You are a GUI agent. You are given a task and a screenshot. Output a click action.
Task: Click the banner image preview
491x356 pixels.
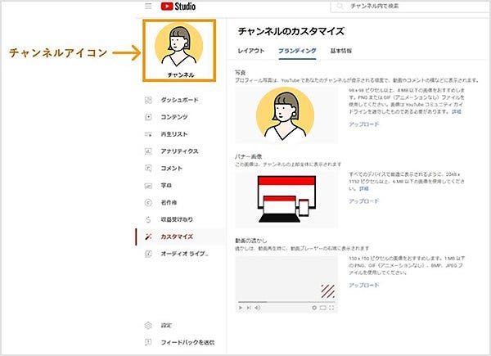coord(286,199)
